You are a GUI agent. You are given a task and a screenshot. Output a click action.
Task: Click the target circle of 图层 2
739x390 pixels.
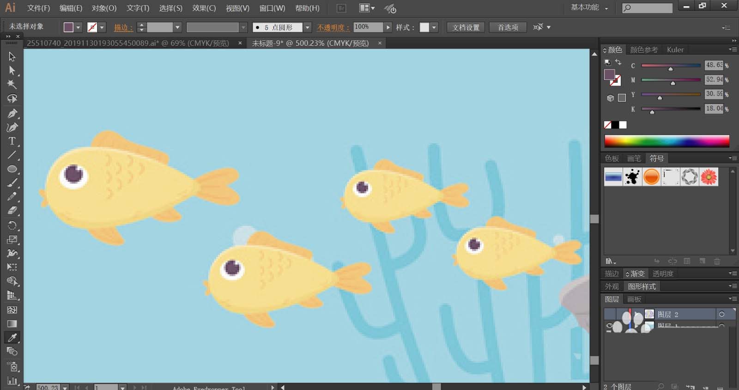click(721, 314)
